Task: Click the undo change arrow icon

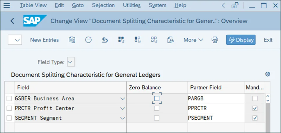Action: click(105, 40)
